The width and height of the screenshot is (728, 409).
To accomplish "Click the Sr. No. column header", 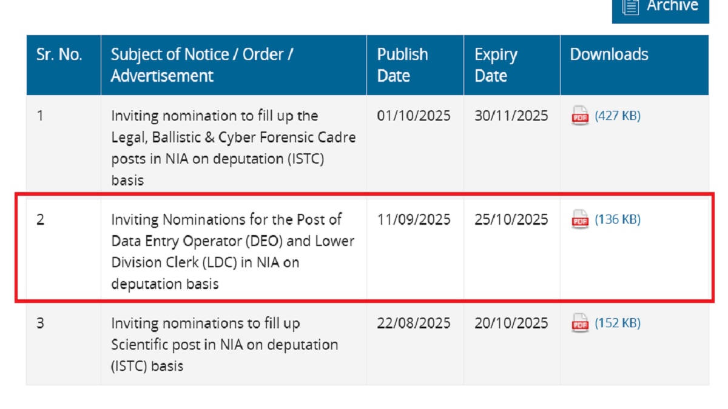I will [x=59, y=55].
